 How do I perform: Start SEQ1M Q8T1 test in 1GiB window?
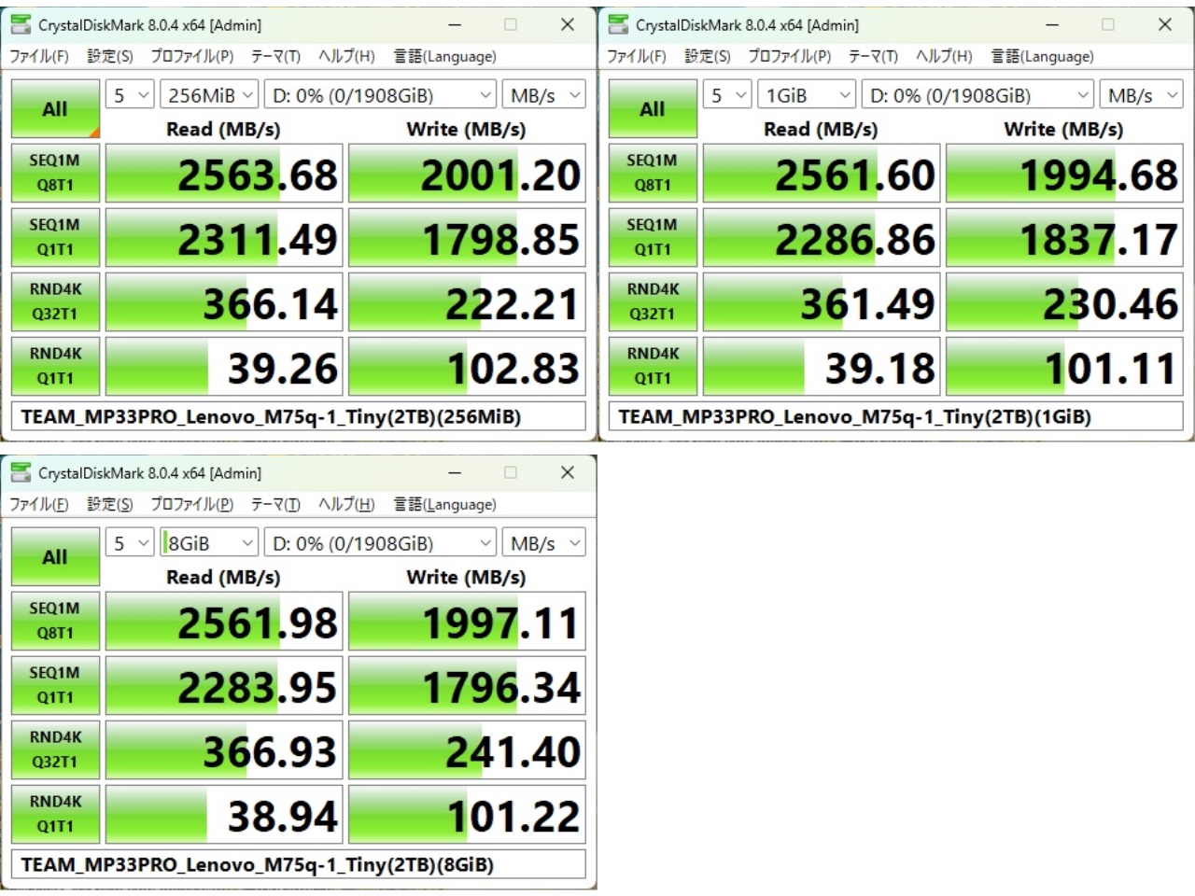[x=653, y=173]
